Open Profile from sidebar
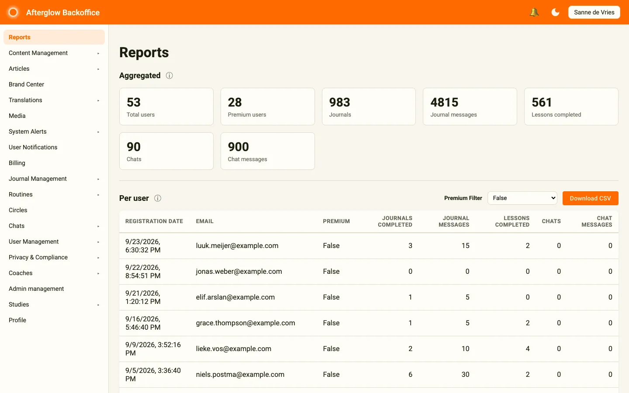The height and width of the screenshot is (393, 629). (54, 320)
